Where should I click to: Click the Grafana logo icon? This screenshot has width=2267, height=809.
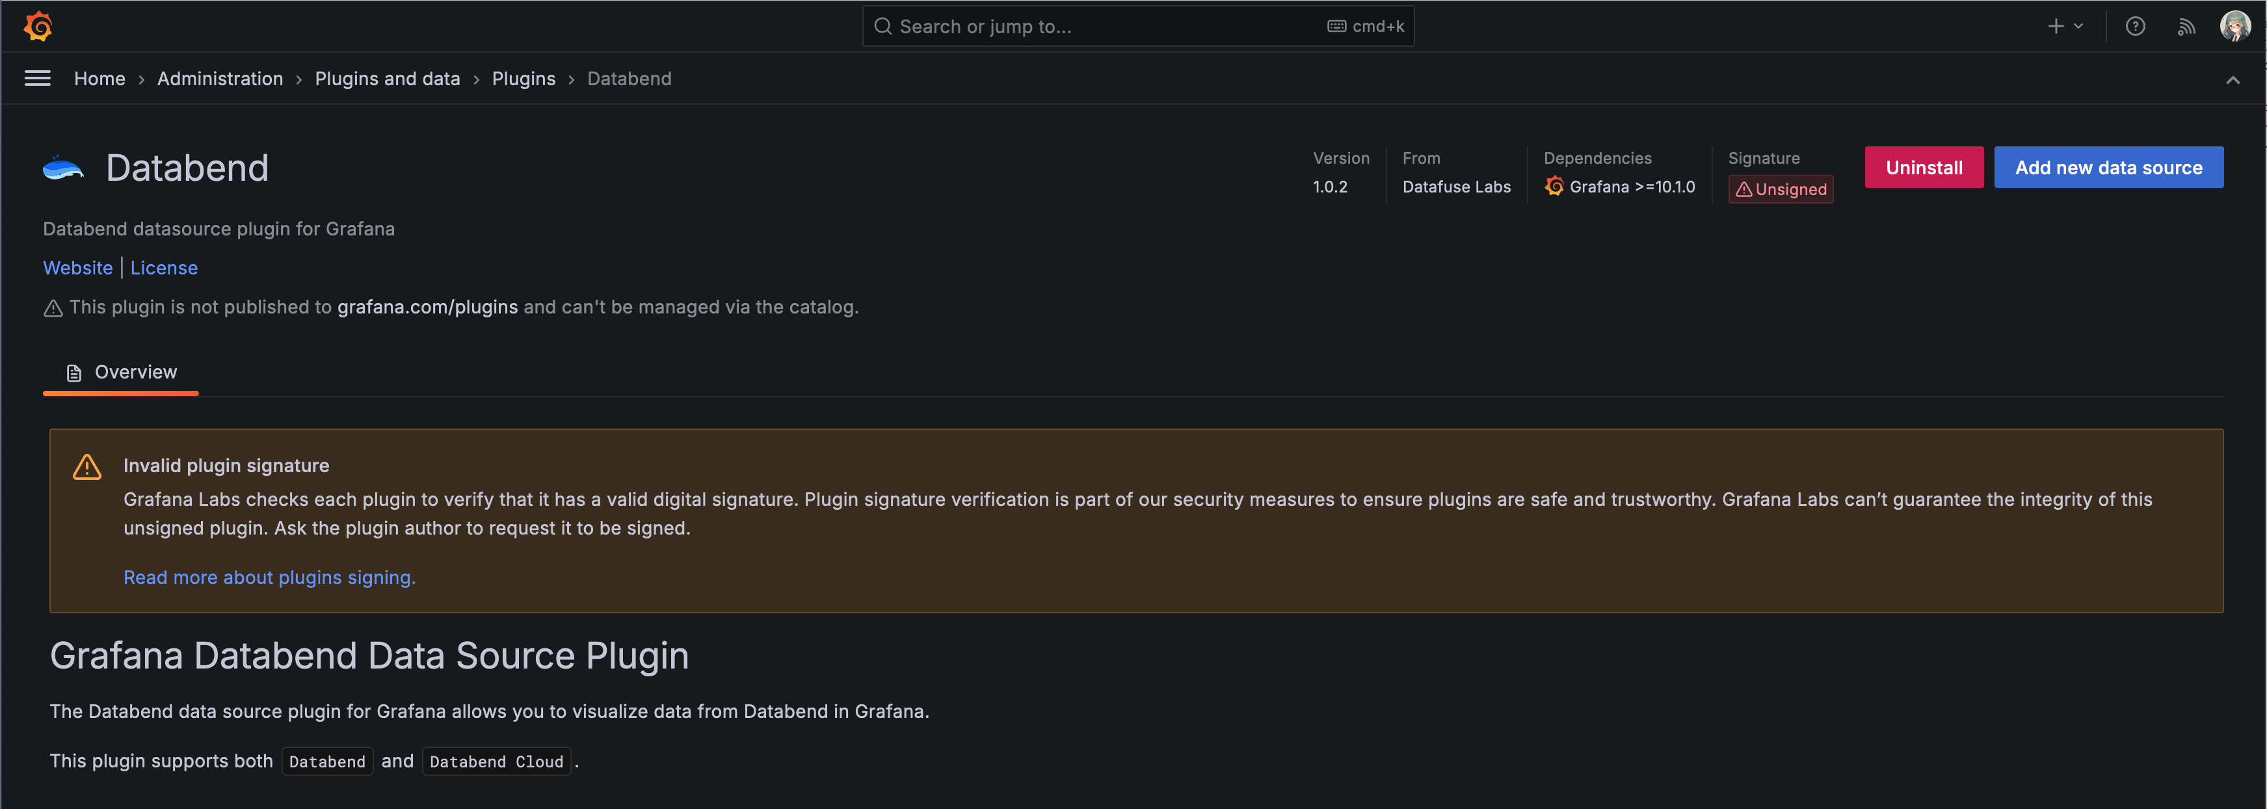39,27
